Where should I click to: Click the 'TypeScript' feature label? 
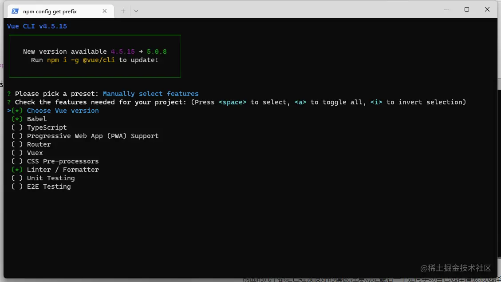coord(47,127)
